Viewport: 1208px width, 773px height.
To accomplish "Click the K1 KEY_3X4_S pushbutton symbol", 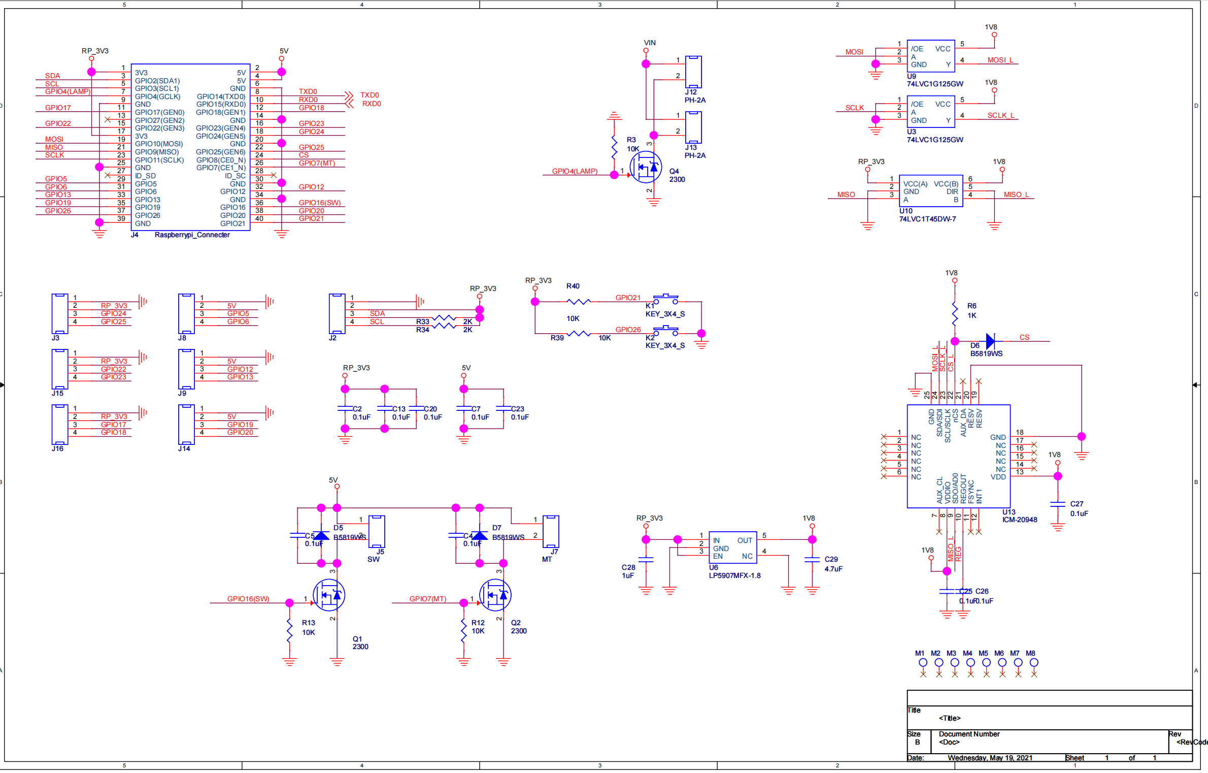I will tap(665, 299).
